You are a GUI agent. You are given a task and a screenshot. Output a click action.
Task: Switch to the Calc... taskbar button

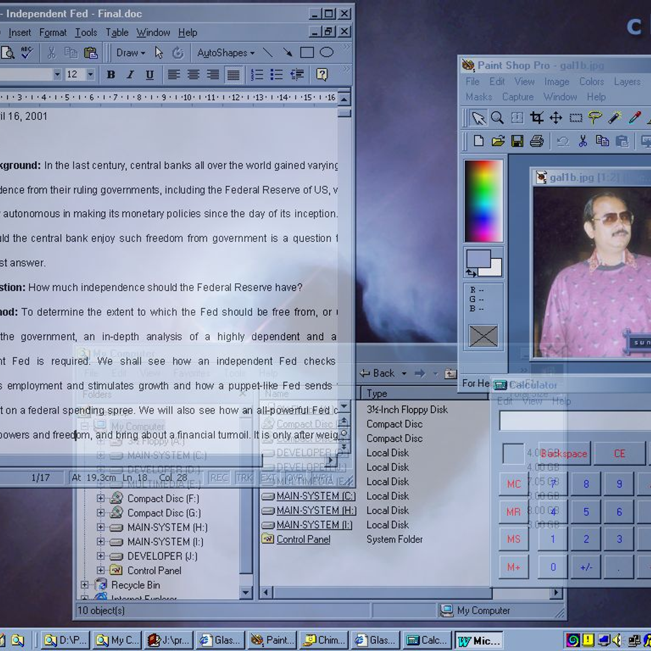pos(427,640)
